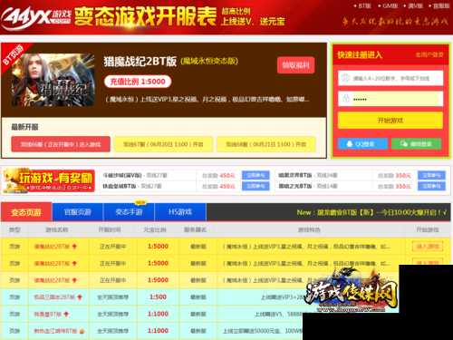Image resolution: width=453 pixels, height=340 pixels.
Task: Click 立即领号 for 铁血皇城BT版
Action: coord(255,186)
